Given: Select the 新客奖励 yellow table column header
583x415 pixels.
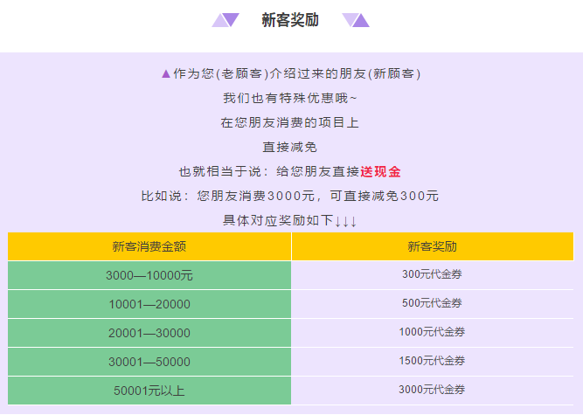Looking at the screenshot, I should coord(432,246).
